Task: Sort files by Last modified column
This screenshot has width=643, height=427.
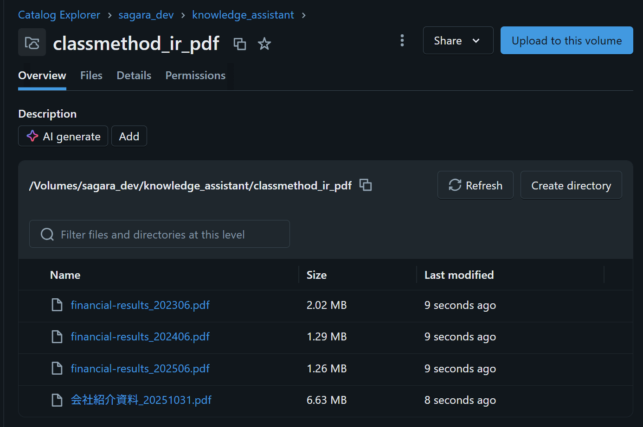Action: coord(459,275)
